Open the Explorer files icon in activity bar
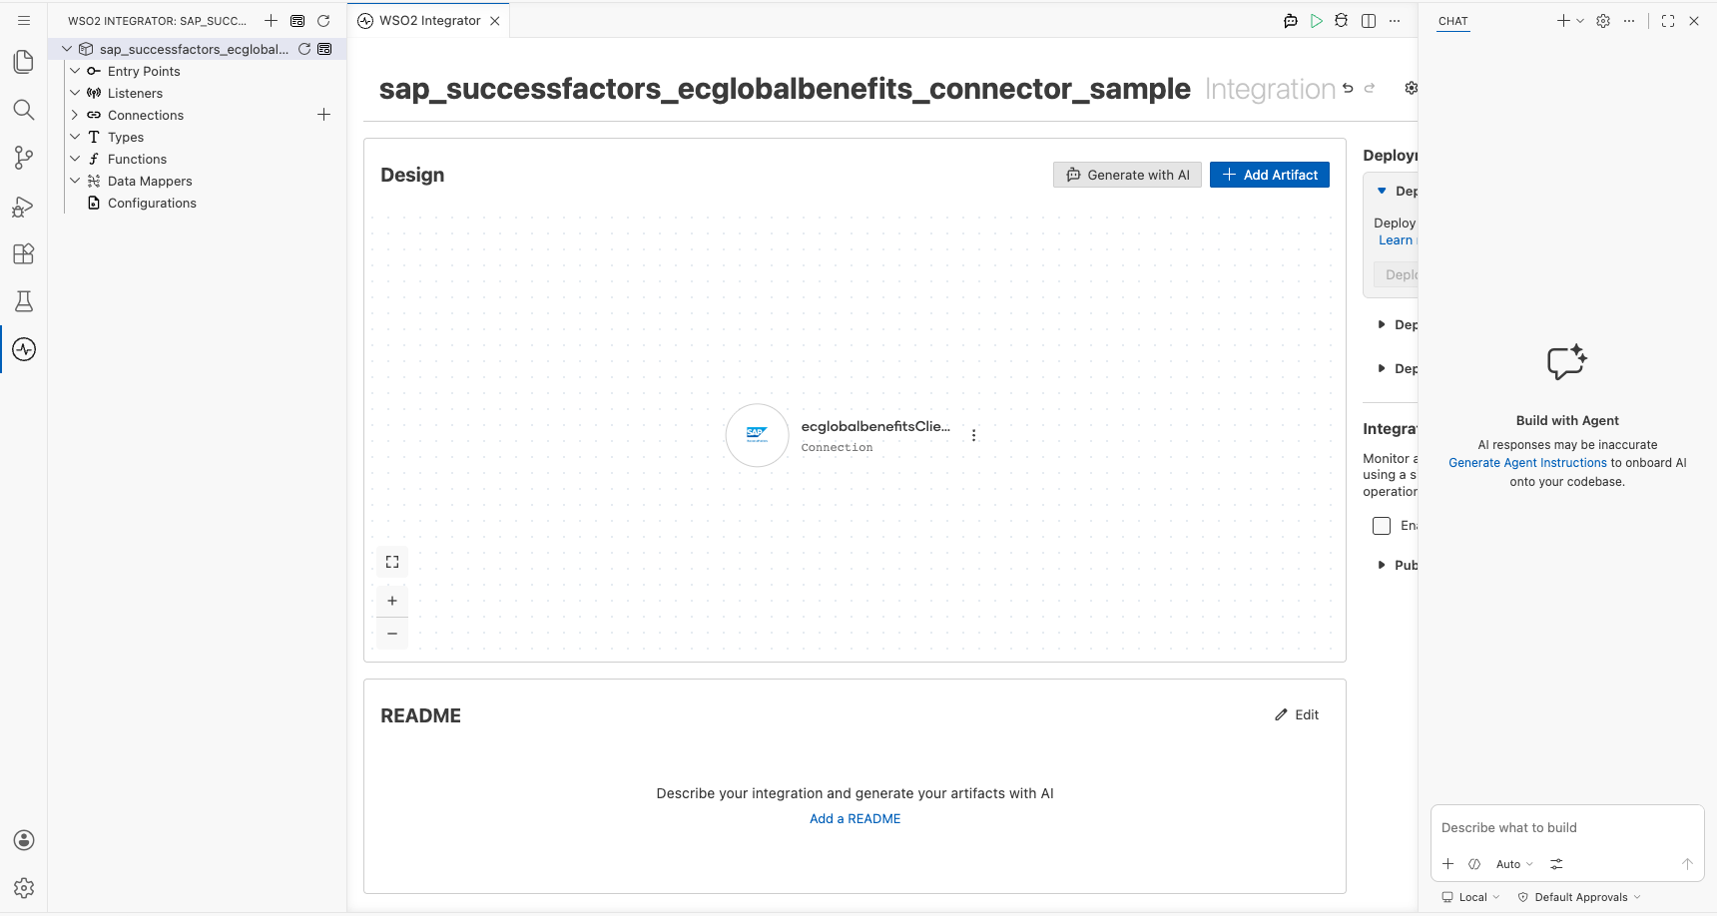Image resolution: width=1717 pixels, height=916 pixels. (x=24, y=62)
